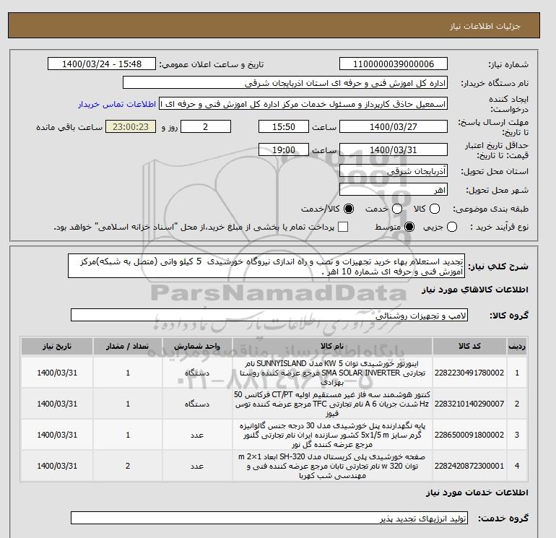Click the گروه کالا field لامپ و تجهیزات روشنائی

(x=269, y=315)
